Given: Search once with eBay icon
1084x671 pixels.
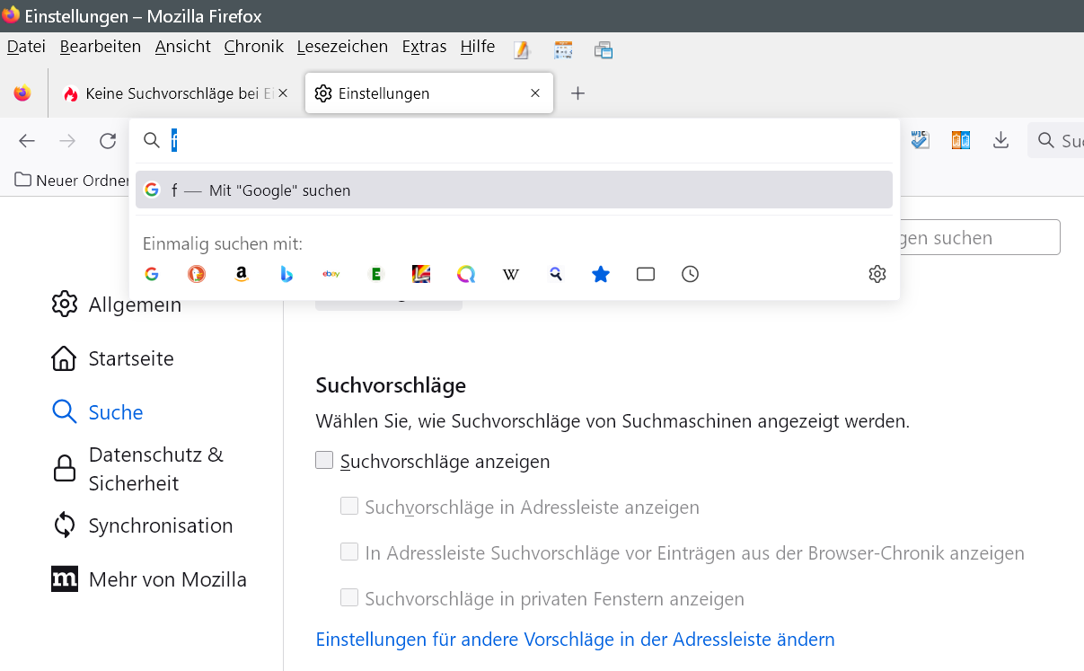Looking at the screenshot, I should point(330,274).
